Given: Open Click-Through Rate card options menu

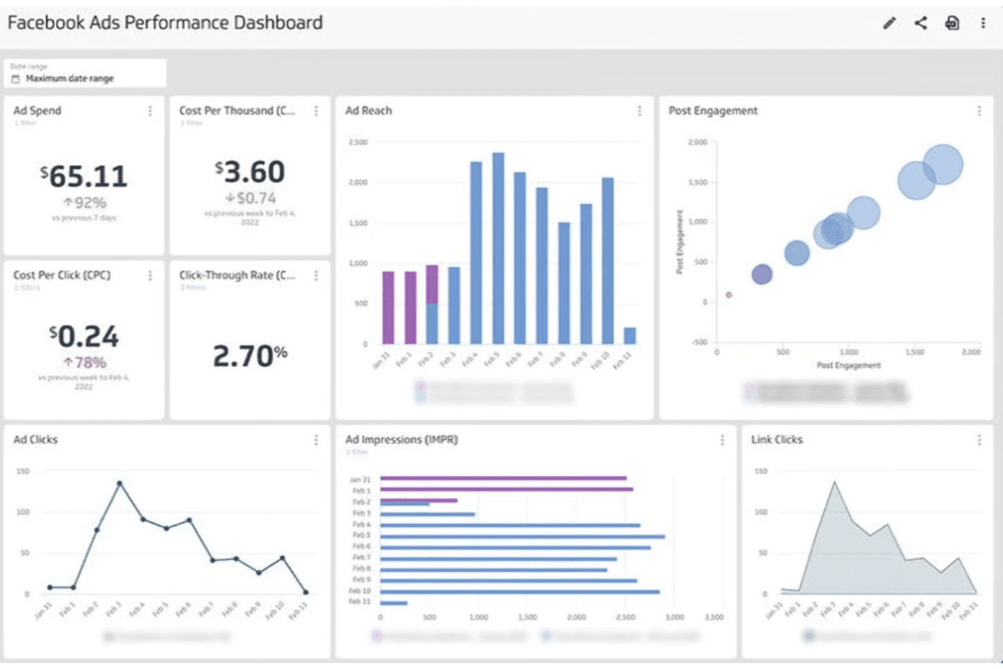Looking at the screenshot, I should pyautogui.click(x=316, y=275).
